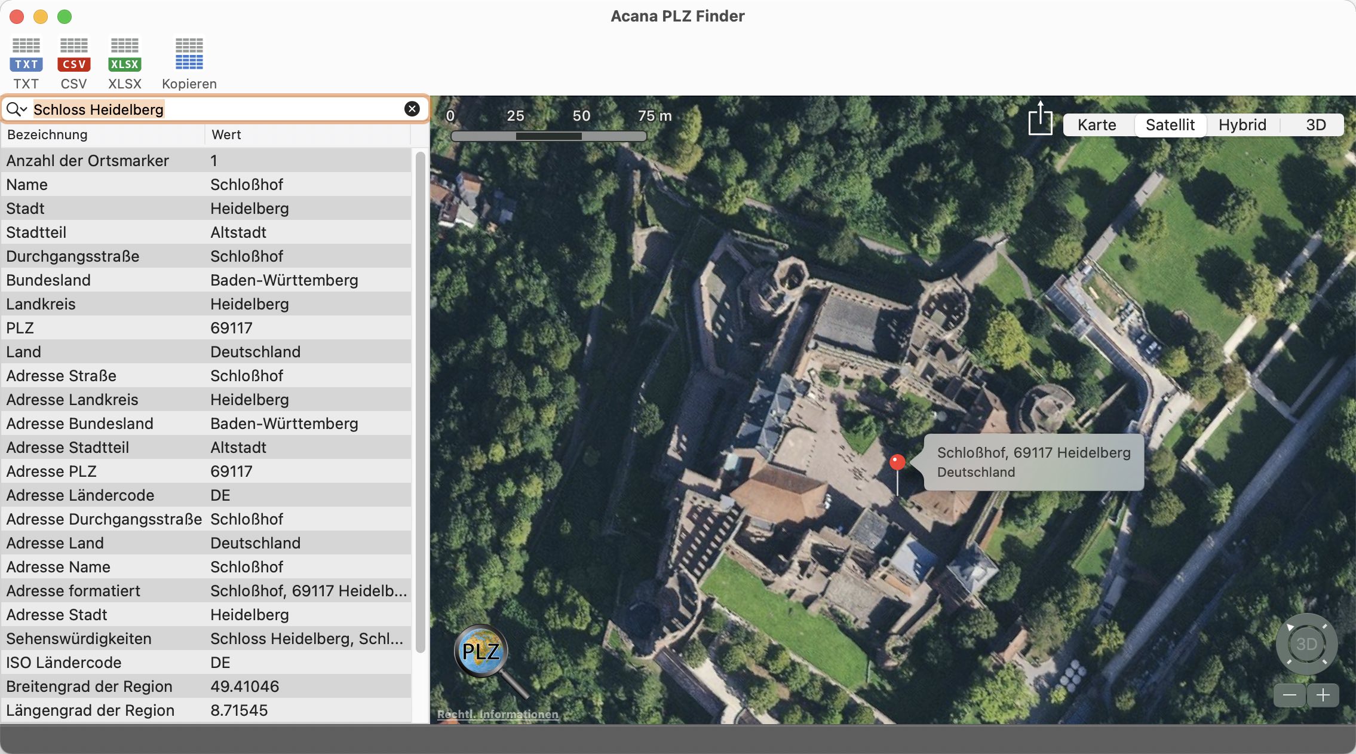Maximize window with green button
The width and height of the screenshot is (1356, 754).
pos(65,17)
